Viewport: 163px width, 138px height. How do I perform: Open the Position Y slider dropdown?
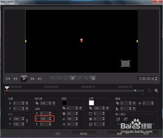coord(27,109)
